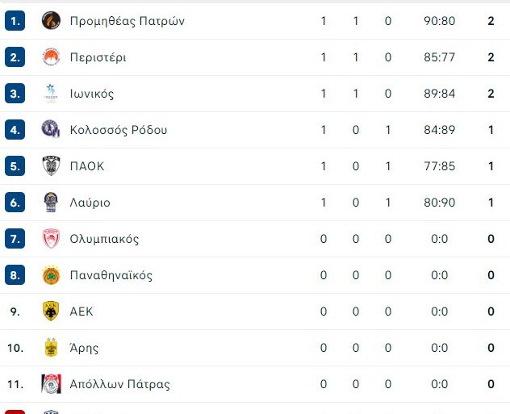Click the Άρης team logo
The image size is (510, 414).
point(51,348)
